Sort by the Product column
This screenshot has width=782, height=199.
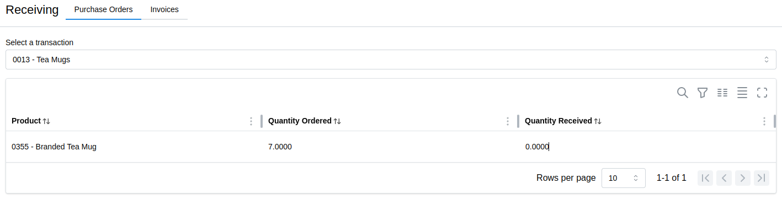coord(46,121)
